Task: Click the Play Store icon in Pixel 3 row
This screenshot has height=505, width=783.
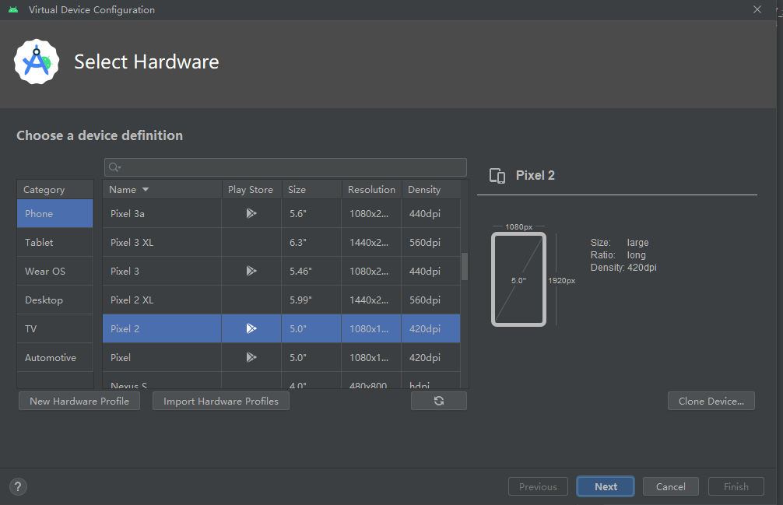Action: 251,271
